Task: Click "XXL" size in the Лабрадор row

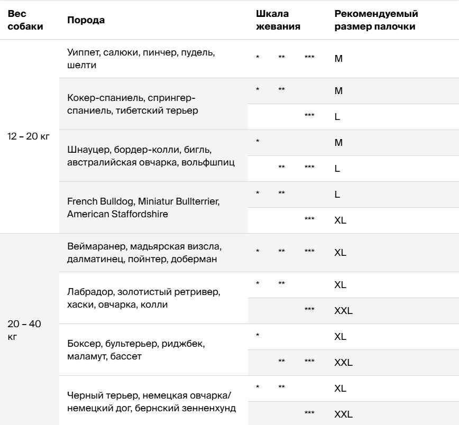Action: point(343,311)
